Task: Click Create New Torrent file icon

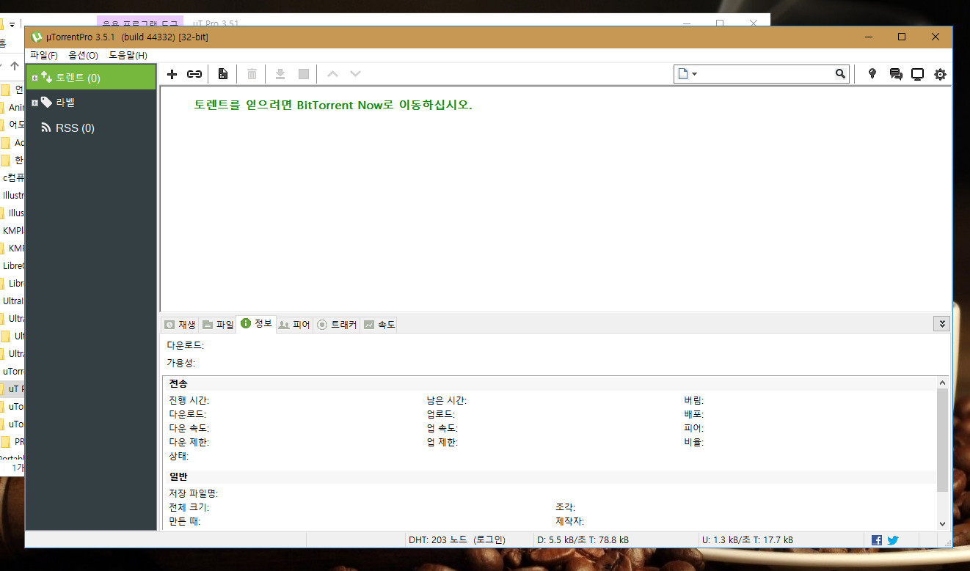Action: coord(223,74)
